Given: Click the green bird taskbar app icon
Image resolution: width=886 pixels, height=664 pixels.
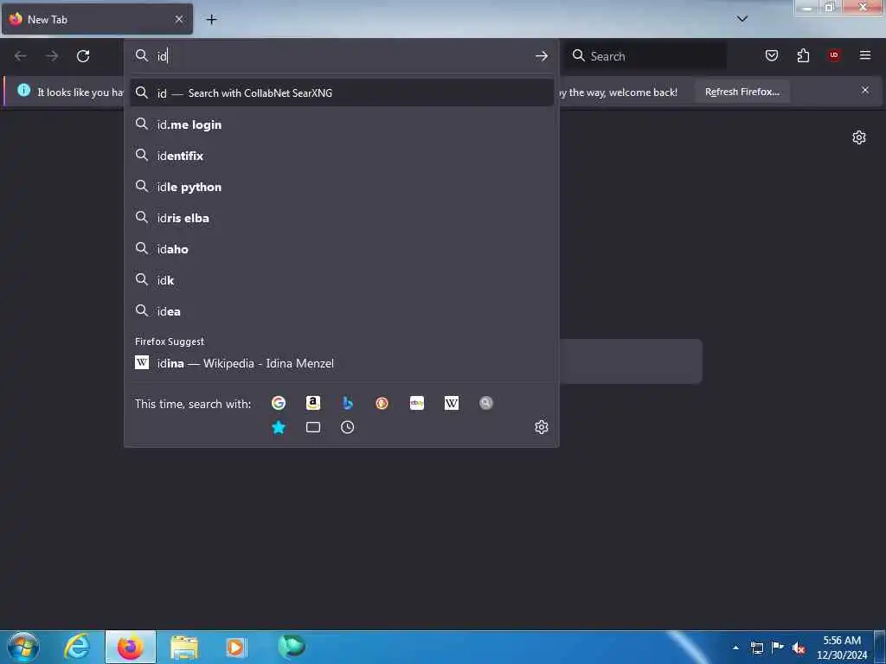Looking at the screenshot, I should tap(292, 647).
